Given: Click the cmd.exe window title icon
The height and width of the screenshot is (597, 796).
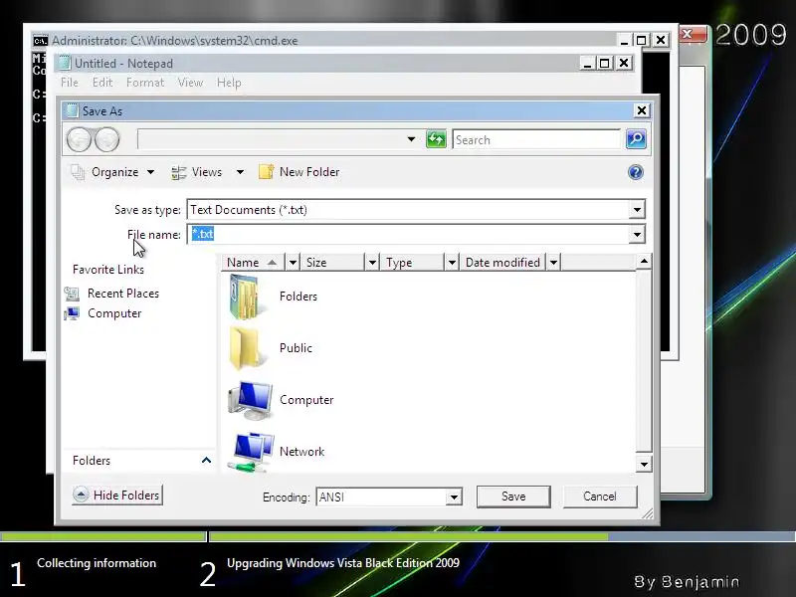Looking at the screenshot, I should click(41, 41).
